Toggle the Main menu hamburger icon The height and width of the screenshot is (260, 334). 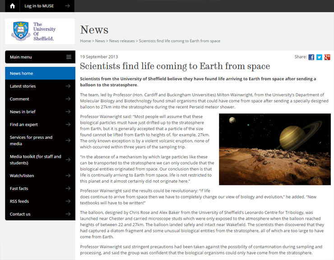(69, 57)
